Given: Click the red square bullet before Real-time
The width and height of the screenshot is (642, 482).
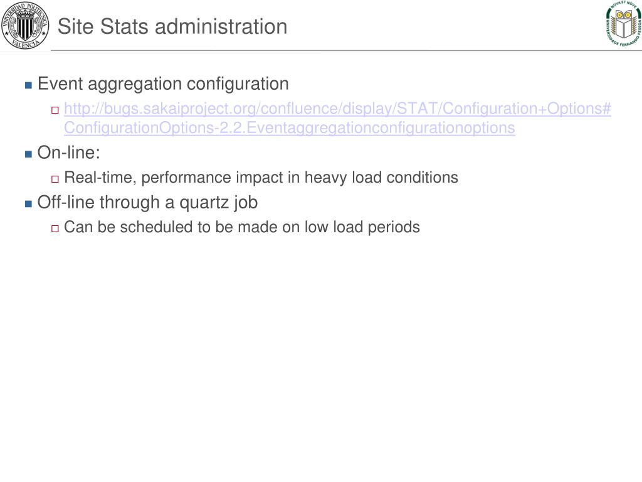Looking at the screenshot, I should click(55, 179).
